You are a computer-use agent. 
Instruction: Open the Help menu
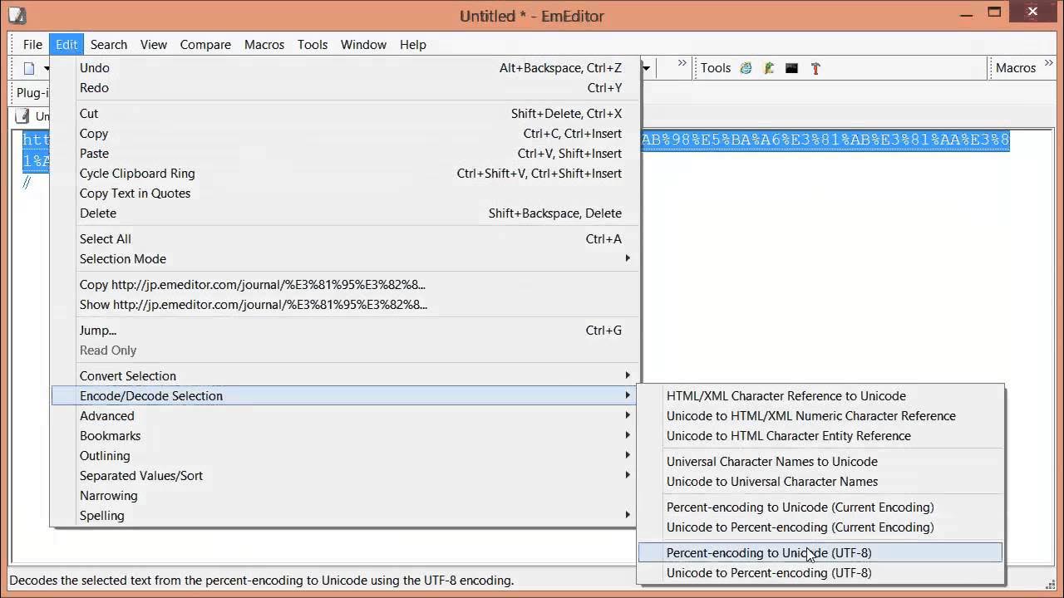[x=413, y=44]
